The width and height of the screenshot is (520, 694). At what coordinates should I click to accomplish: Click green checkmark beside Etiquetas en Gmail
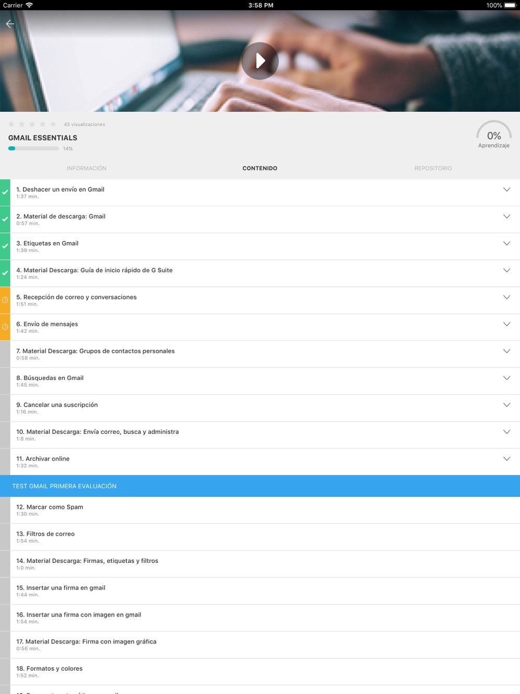pos(5,247)
